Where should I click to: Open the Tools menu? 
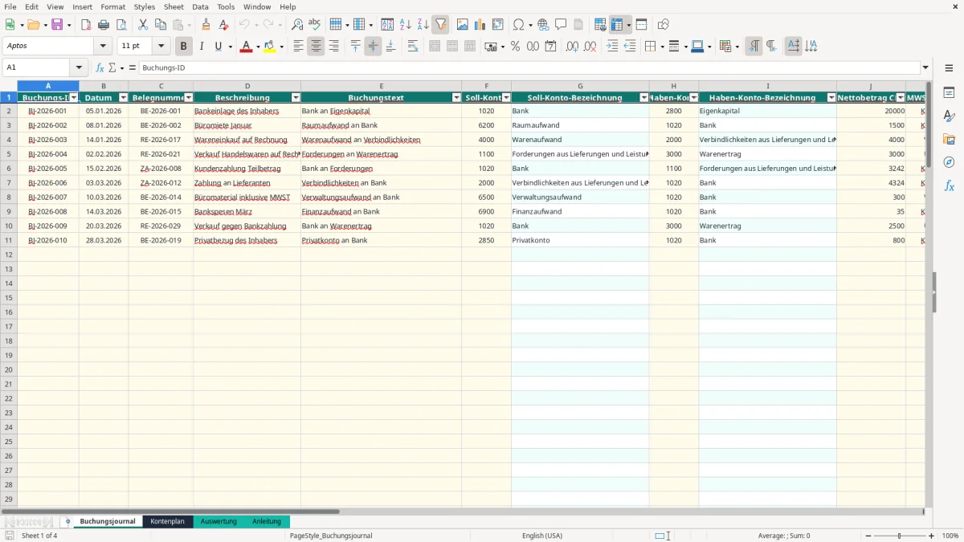click(x=226, y=6)
